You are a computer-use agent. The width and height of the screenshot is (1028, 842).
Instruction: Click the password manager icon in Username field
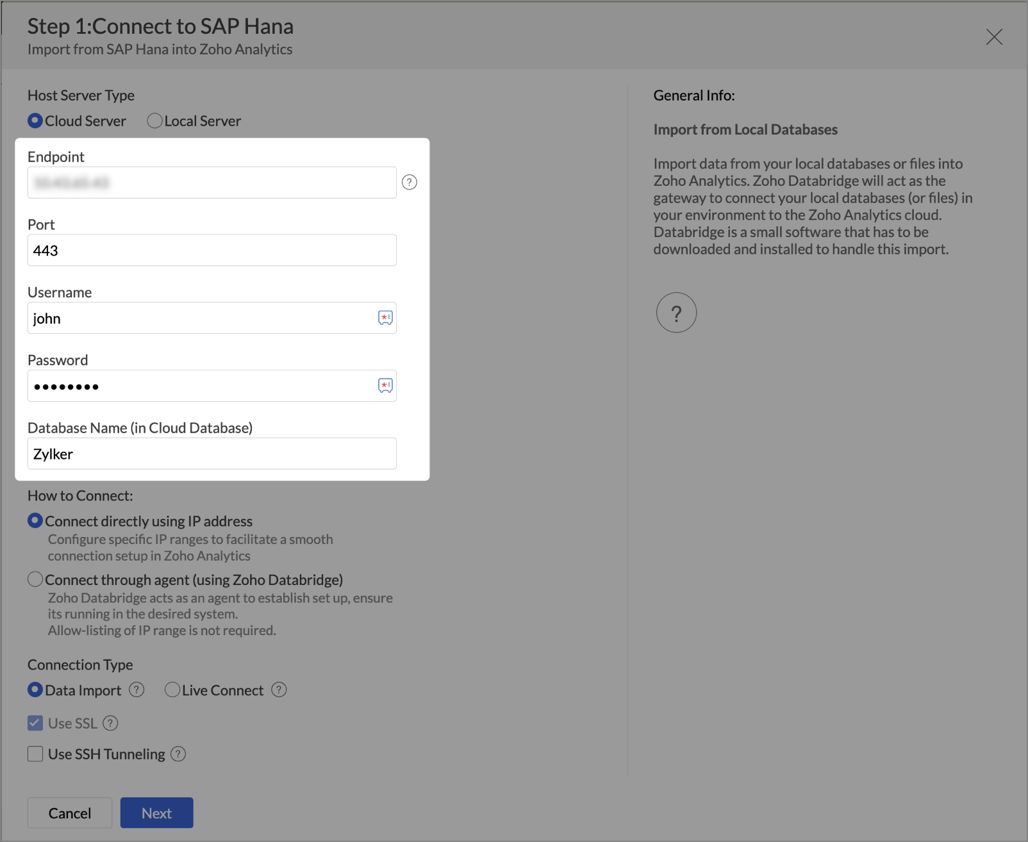[385, 318]
